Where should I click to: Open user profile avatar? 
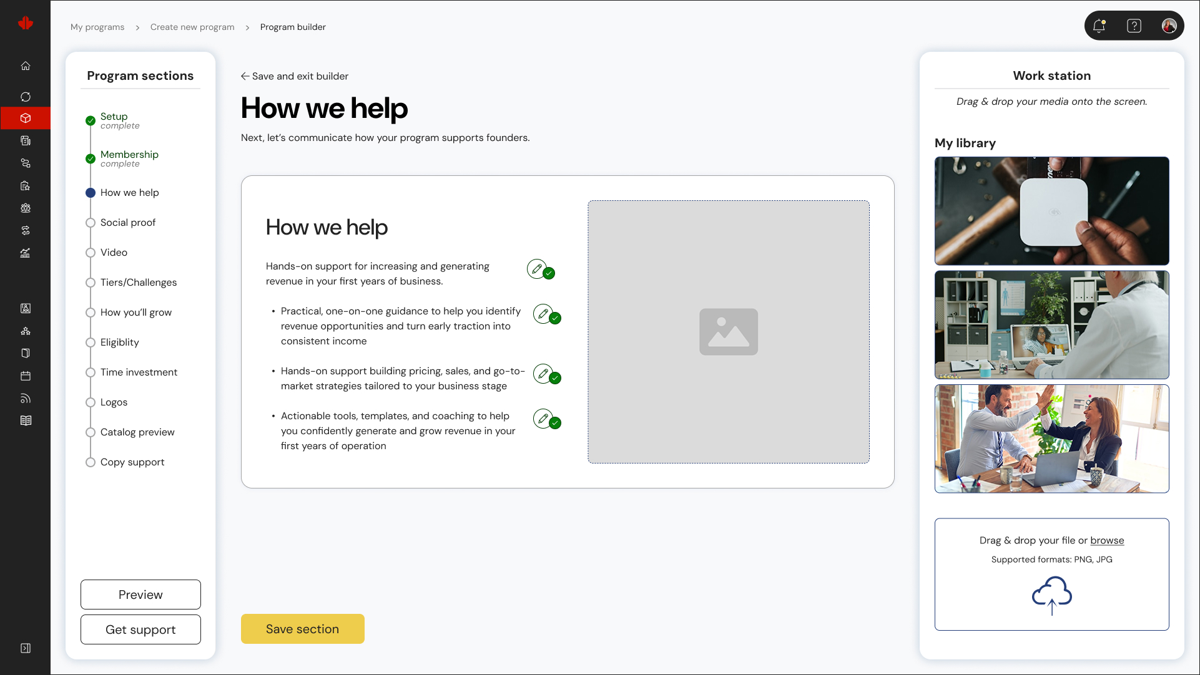1169,26
